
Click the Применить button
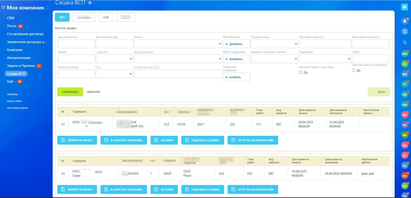click(x=70, y=92)
